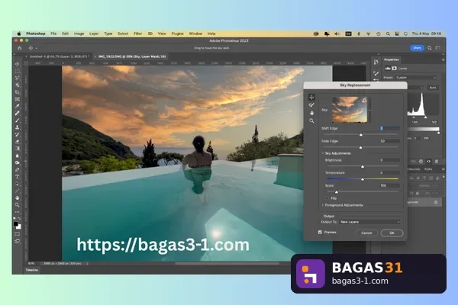Click the sky preview thumbnail
458x305 pixels.
[350, 110]
